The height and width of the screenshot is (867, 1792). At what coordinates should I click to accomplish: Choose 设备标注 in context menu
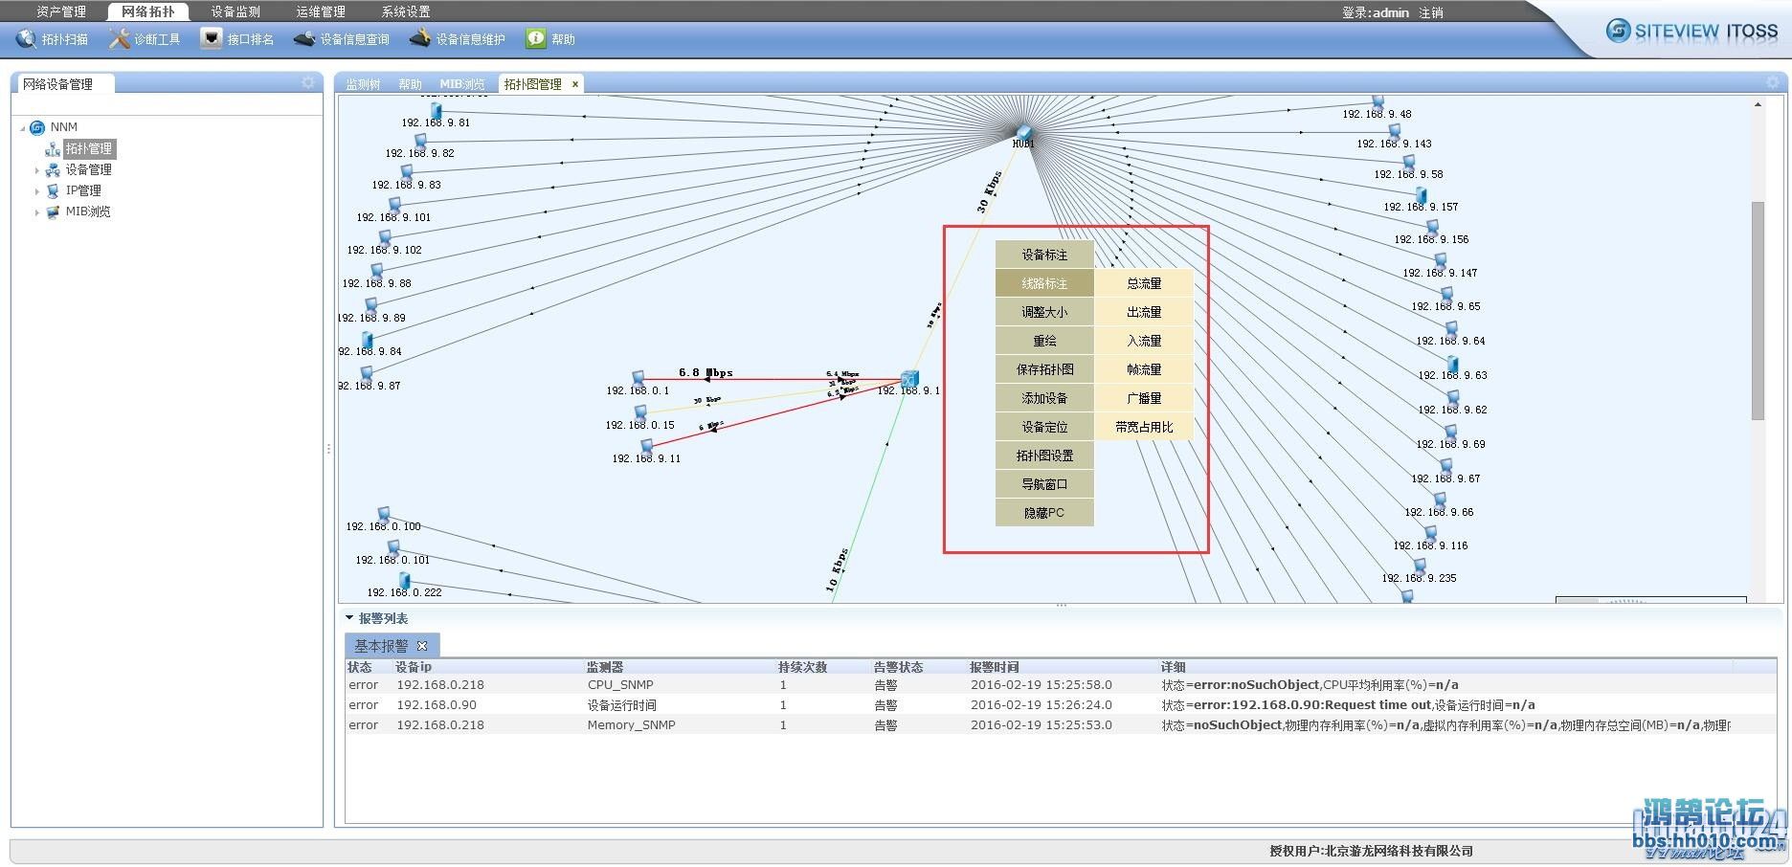pyautogui.click(x=1044, y=255)
